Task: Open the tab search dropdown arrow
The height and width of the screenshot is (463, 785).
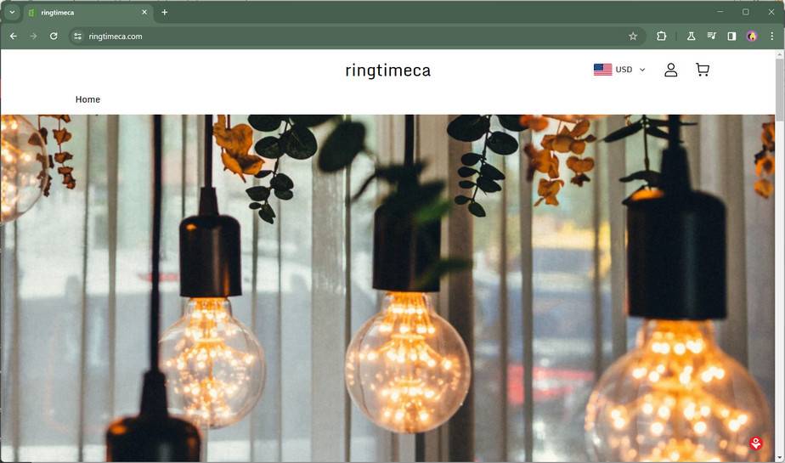Action: (12, 12)
